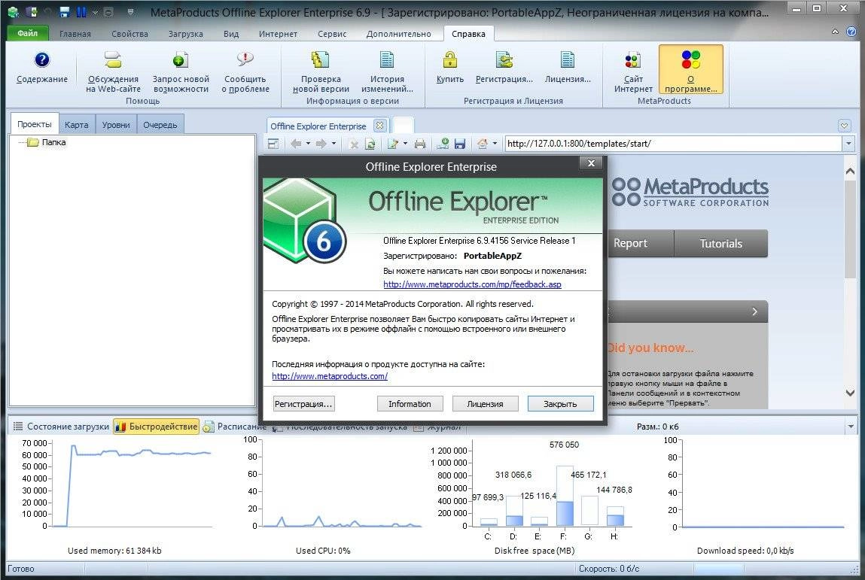Open the feedback.asp link
This screenshot has width=865, height=580.
pos(472,284)
